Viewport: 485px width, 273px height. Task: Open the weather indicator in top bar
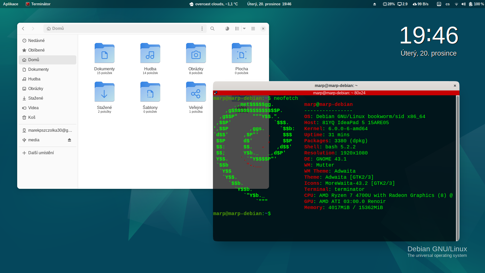(214, 4)
